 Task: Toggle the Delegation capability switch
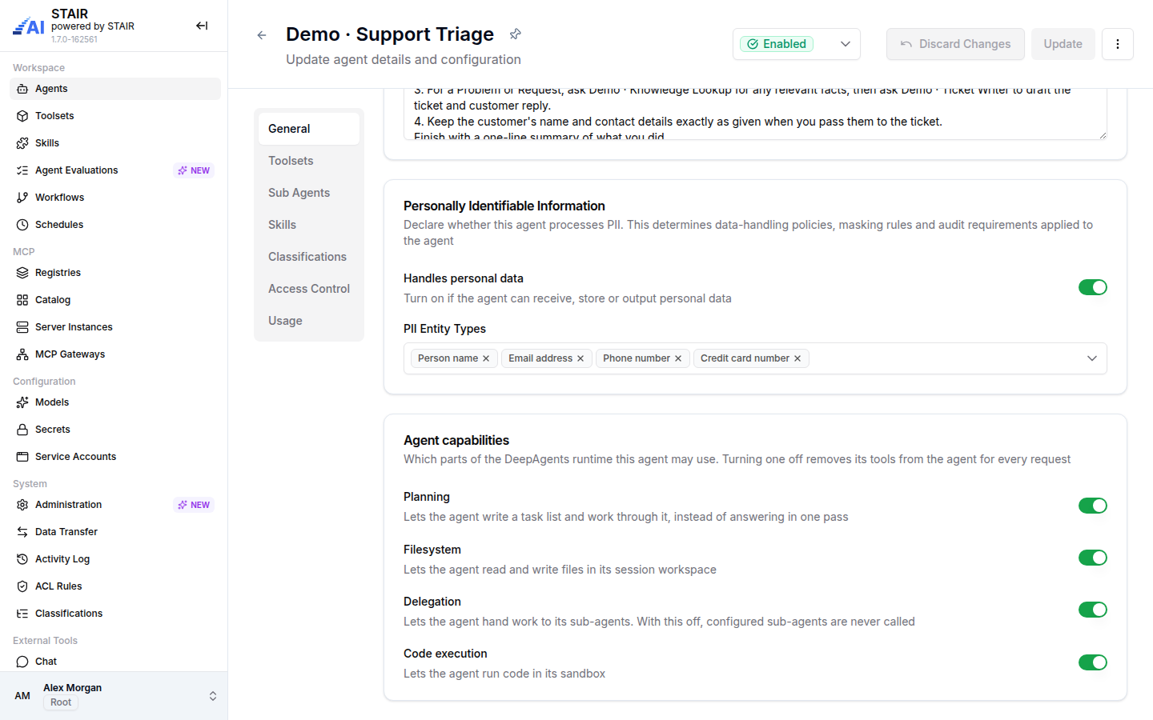tap(1093, 610)
